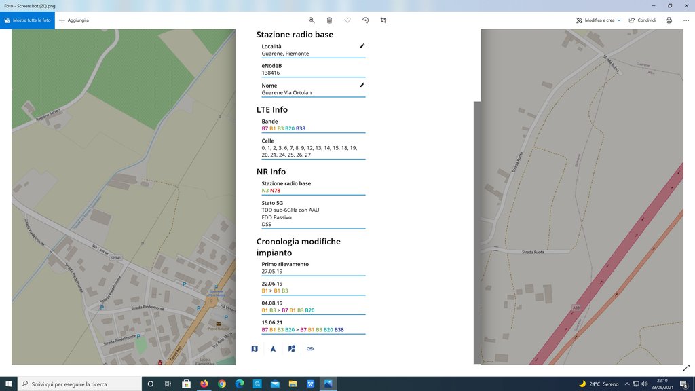Open Task View on the taskbar
This screenshot has width=695, height=391.
pyautogui.click(x=168, y=384)
